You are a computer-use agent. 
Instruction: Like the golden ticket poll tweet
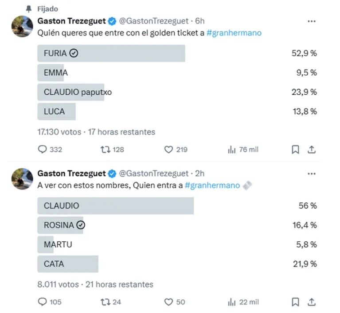point(168,150)
